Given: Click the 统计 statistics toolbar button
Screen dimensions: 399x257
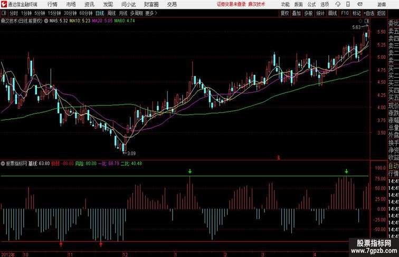Looking at the screenshot, I should 320,13.
